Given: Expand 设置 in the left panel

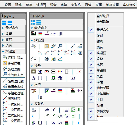Looking at the screenshot, I should point(3,34).
